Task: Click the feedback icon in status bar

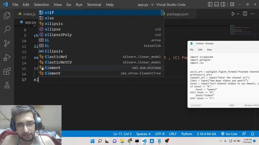Action: click(244, 134)
